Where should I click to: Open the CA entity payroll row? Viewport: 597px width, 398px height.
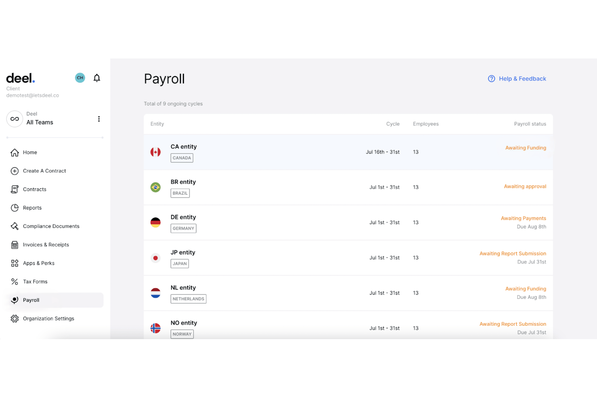click(348, 152)
